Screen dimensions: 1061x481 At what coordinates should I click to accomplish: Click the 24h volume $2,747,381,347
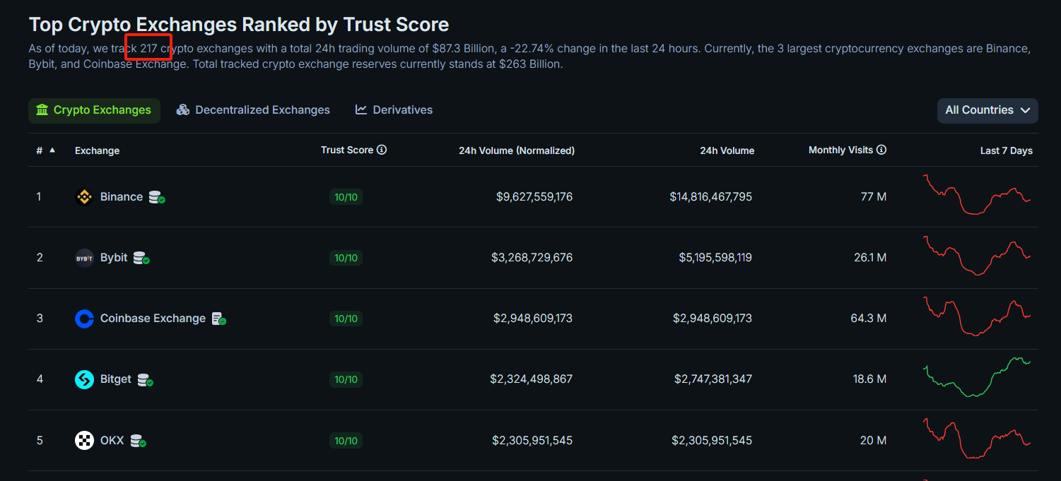point(713,379)
